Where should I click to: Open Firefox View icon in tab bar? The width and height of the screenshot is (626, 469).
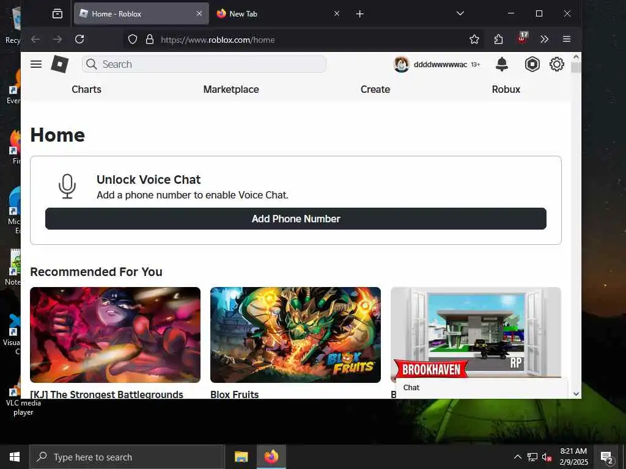pos(57,14)
